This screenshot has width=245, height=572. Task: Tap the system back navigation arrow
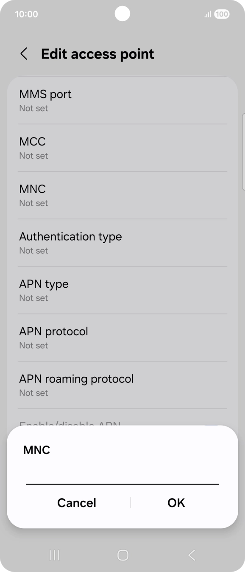[x=192, y=555]
